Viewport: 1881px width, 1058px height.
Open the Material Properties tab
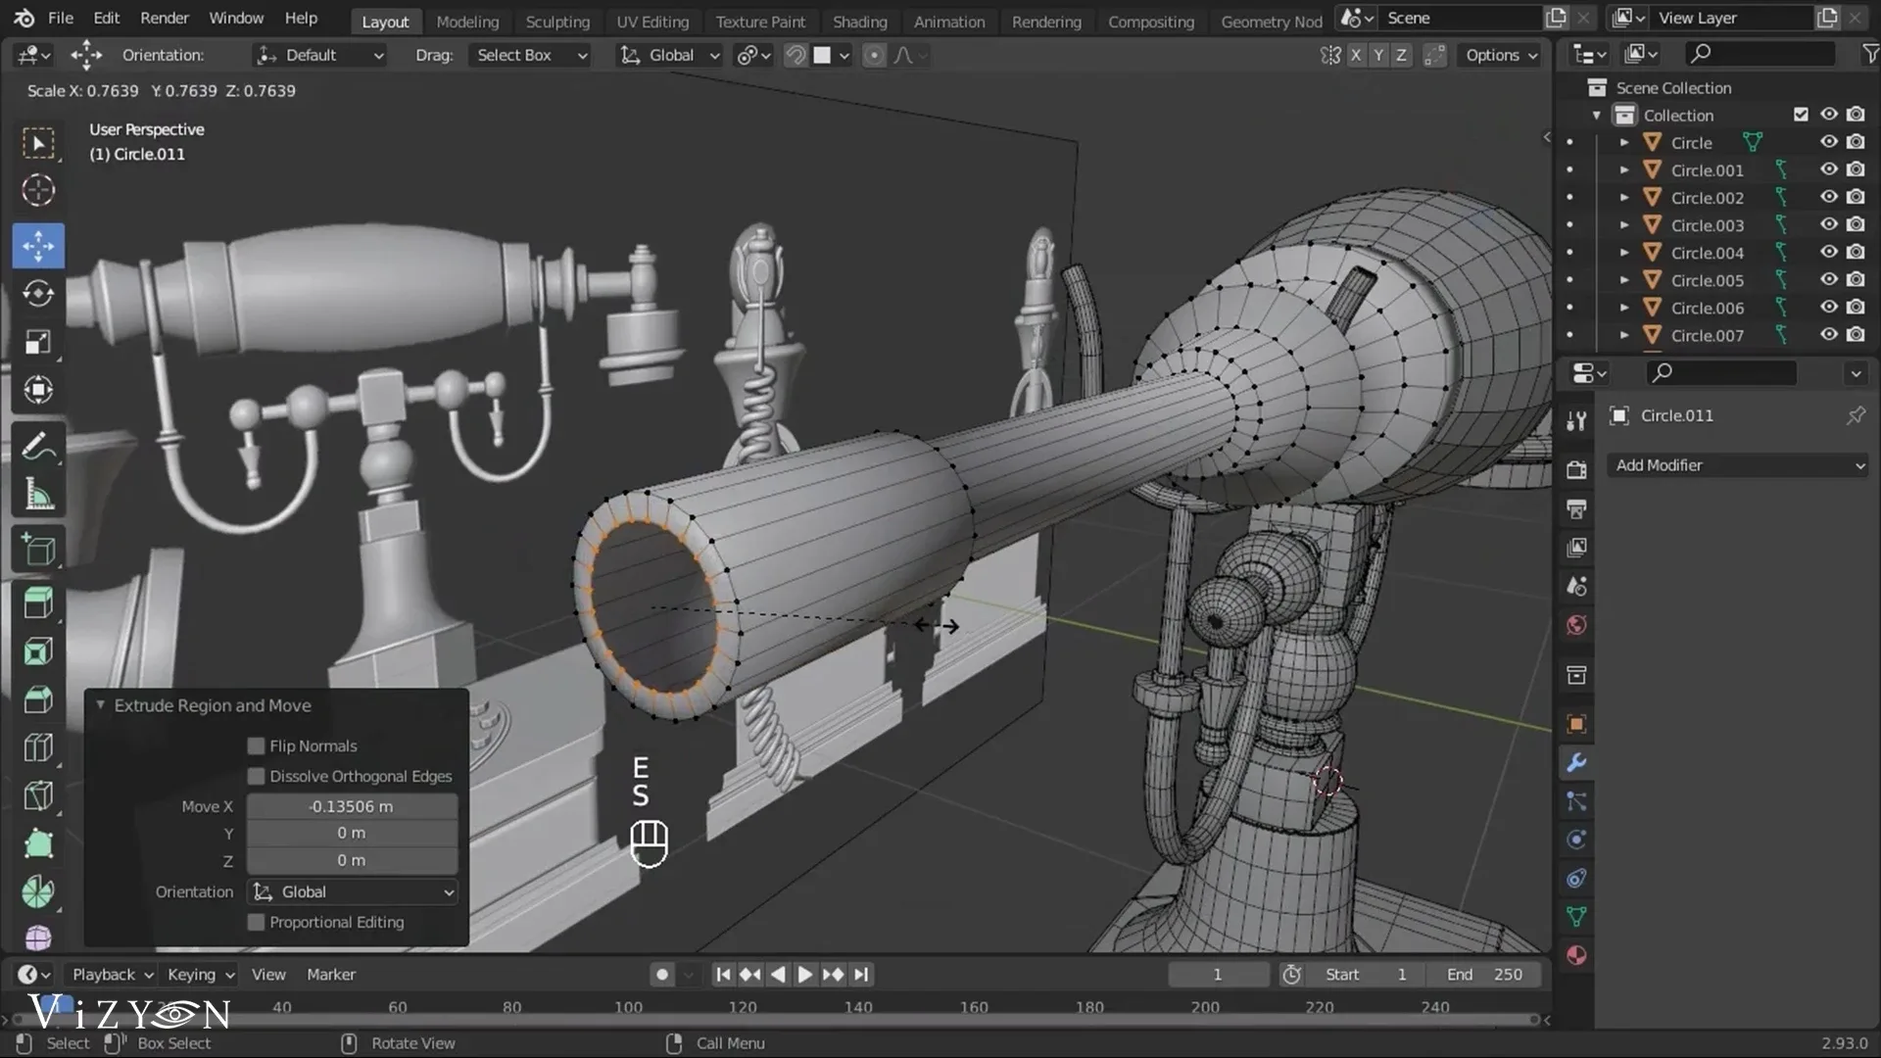tap(1576, 955)
